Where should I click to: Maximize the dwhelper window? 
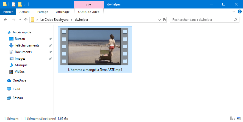224,4
